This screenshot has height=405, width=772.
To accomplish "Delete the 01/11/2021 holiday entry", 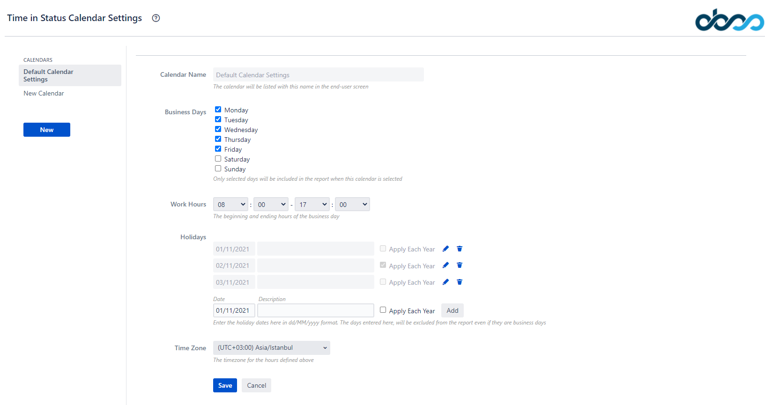I will 460,249.
